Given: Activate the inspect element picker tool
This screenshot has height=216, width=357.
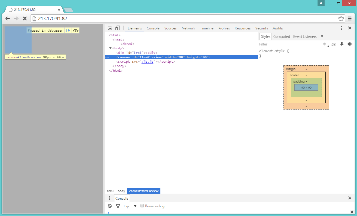Looking at the screenshot, I should coord(110,28).
